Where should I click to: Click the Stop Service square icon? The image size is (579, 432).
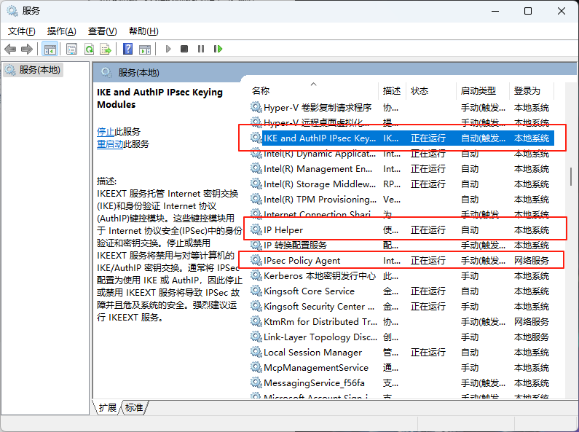point(184,49)
